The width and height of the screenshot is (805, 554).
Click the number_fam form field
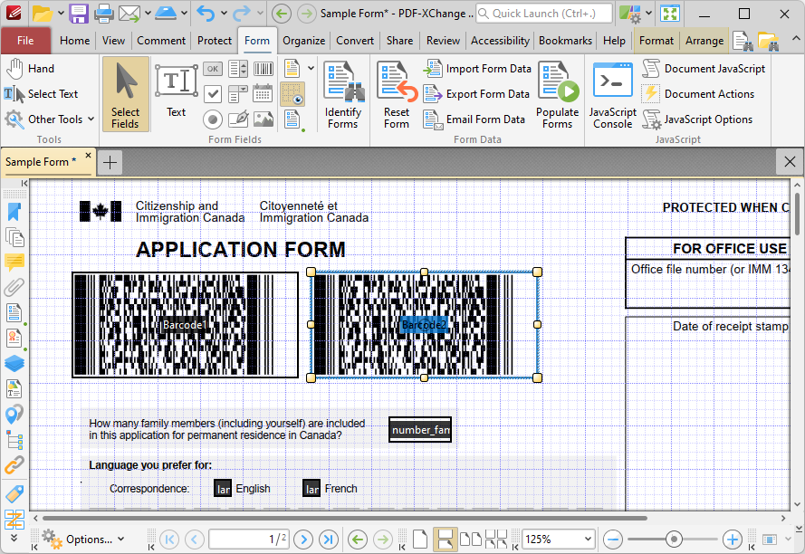click(419, 430)
